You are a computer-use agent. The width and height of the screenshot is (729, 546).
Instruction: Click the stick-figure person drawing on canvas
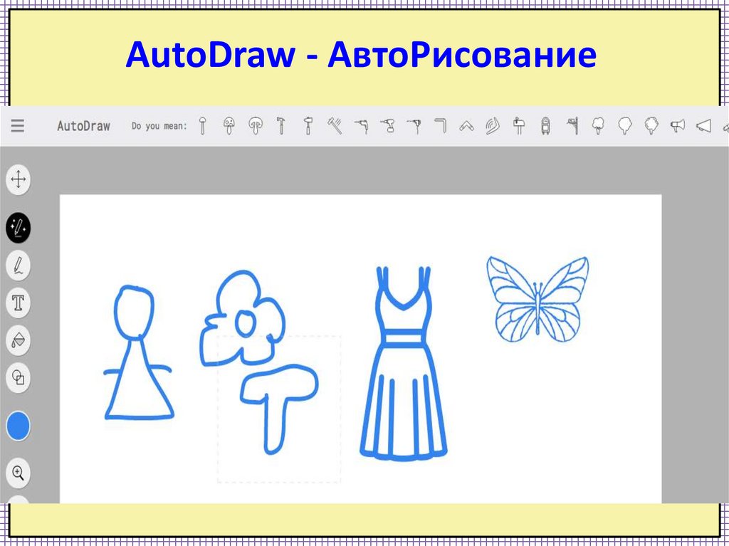click(139, 353)
